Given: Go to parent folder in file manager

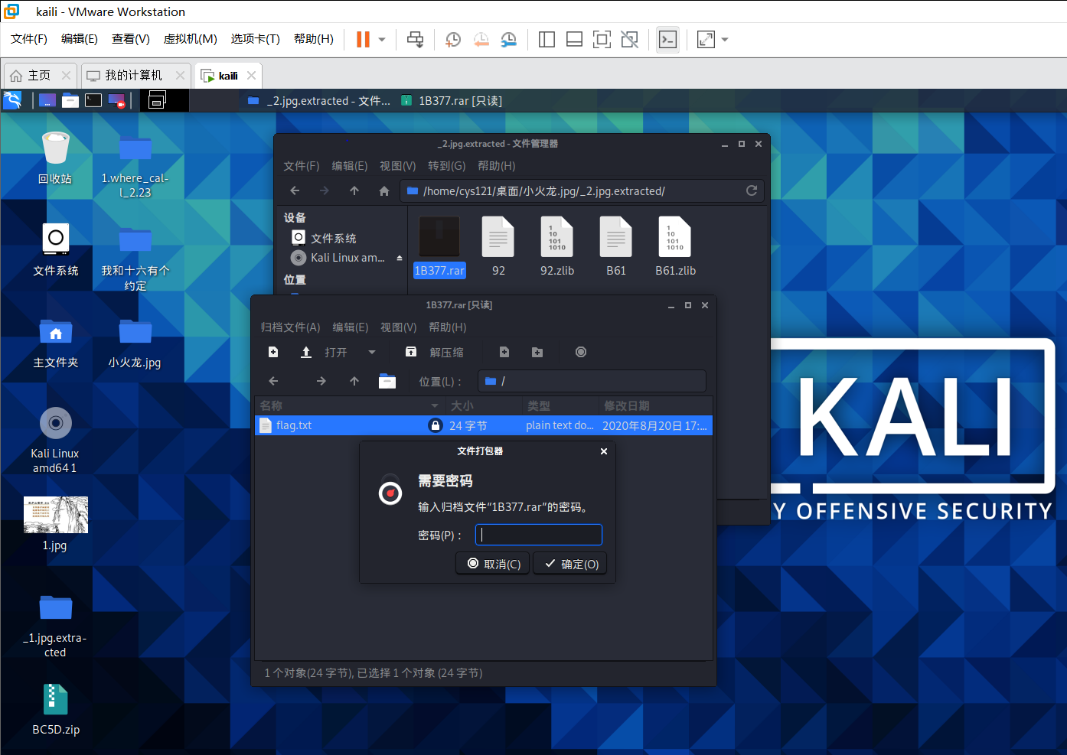Looking at the screenshot, I should (354, 190).
